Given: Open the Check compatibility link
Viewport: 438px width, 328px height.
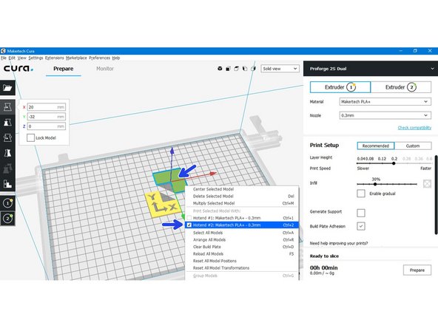Looking at the screenshot, I should click(x=414, y=128).
